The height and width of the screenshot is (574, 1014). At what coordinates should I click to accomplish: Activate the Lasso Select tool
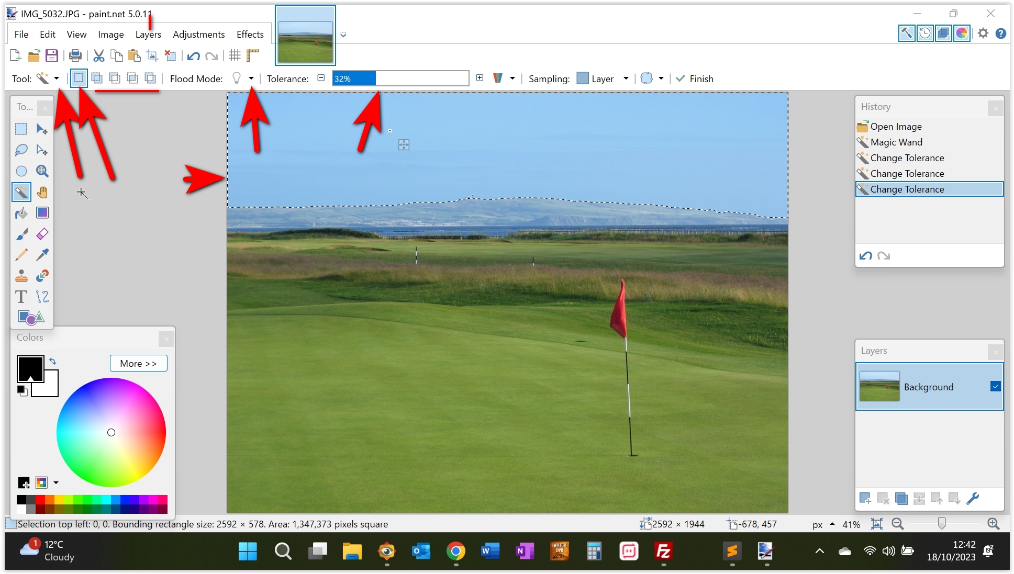[x=21, y=150]
